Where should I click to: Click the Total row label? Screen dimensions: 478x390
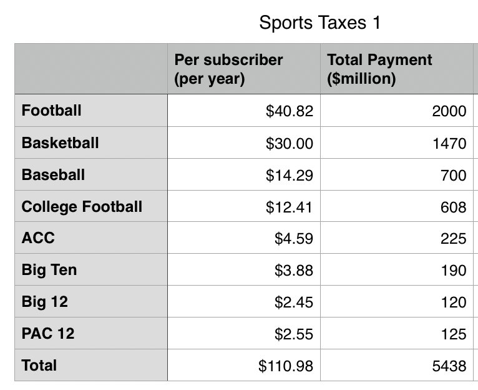tap(90, 366)
